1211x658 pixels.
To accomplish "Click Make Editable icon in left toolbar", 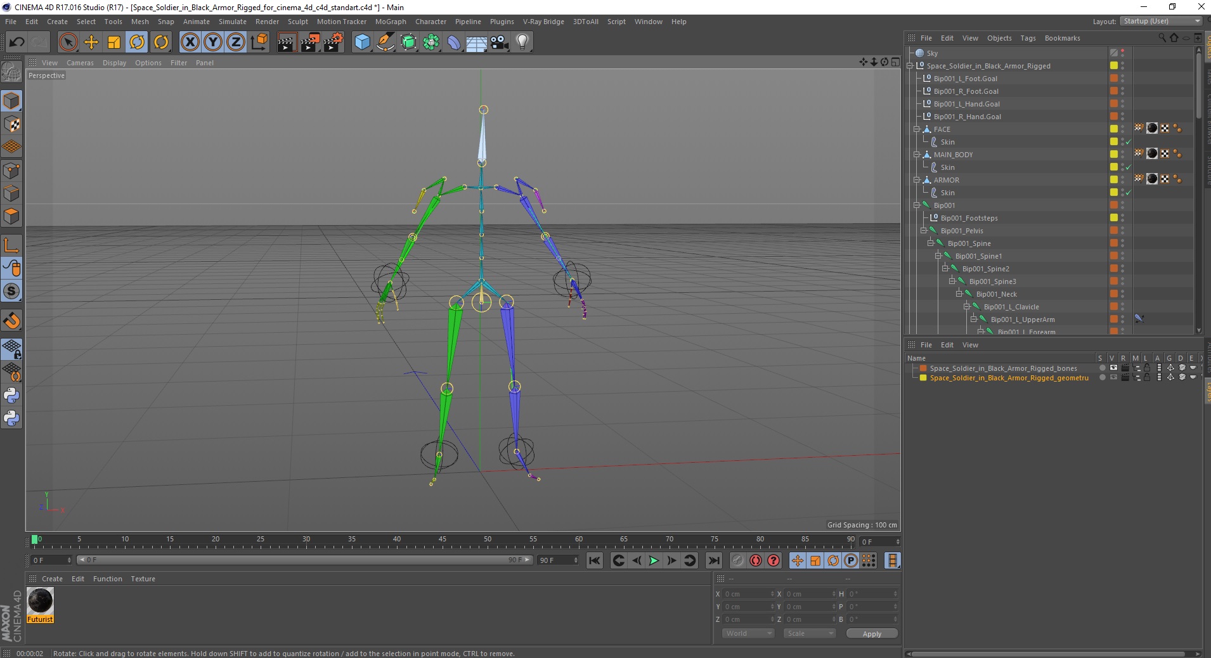I will (11, 72).
